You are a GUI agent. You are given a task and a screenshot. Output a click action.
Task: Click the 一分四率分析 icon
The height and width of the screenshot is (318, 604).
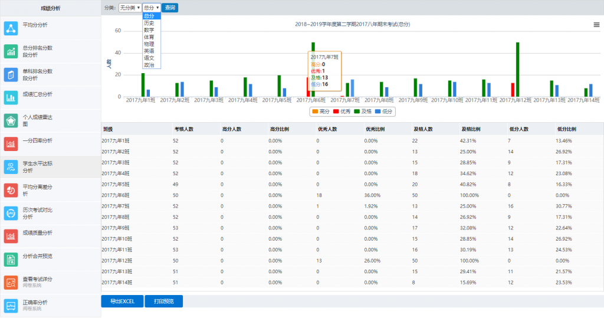point(11,143)
